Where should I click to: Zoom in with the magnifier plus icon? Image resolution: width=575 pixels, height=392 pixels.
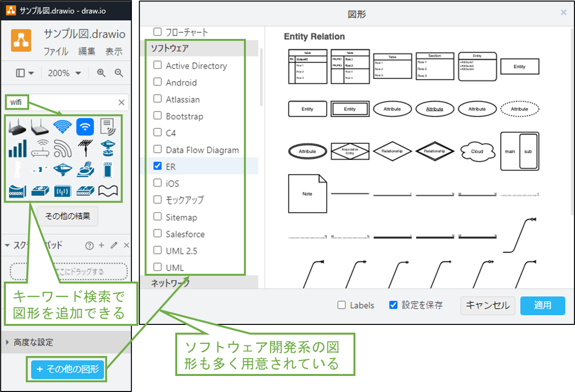point(101,73)
